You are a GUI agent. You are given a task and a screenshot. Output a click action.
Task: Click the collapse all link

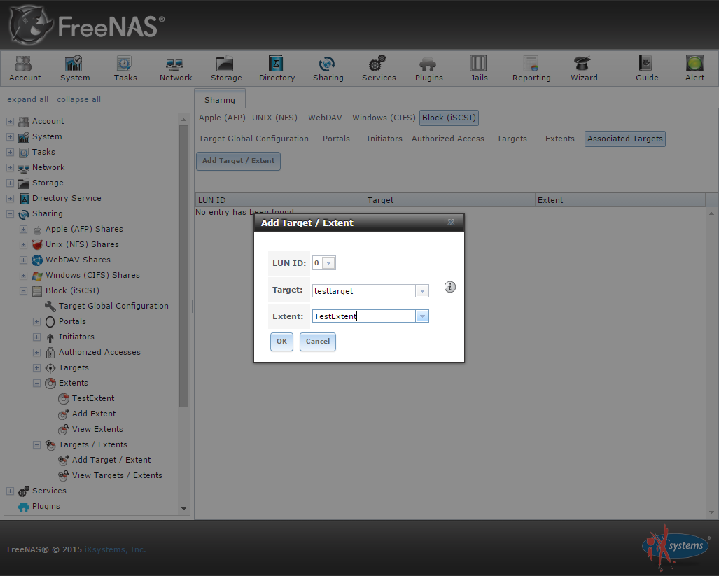pyautogui.click(x=78, y=99)
